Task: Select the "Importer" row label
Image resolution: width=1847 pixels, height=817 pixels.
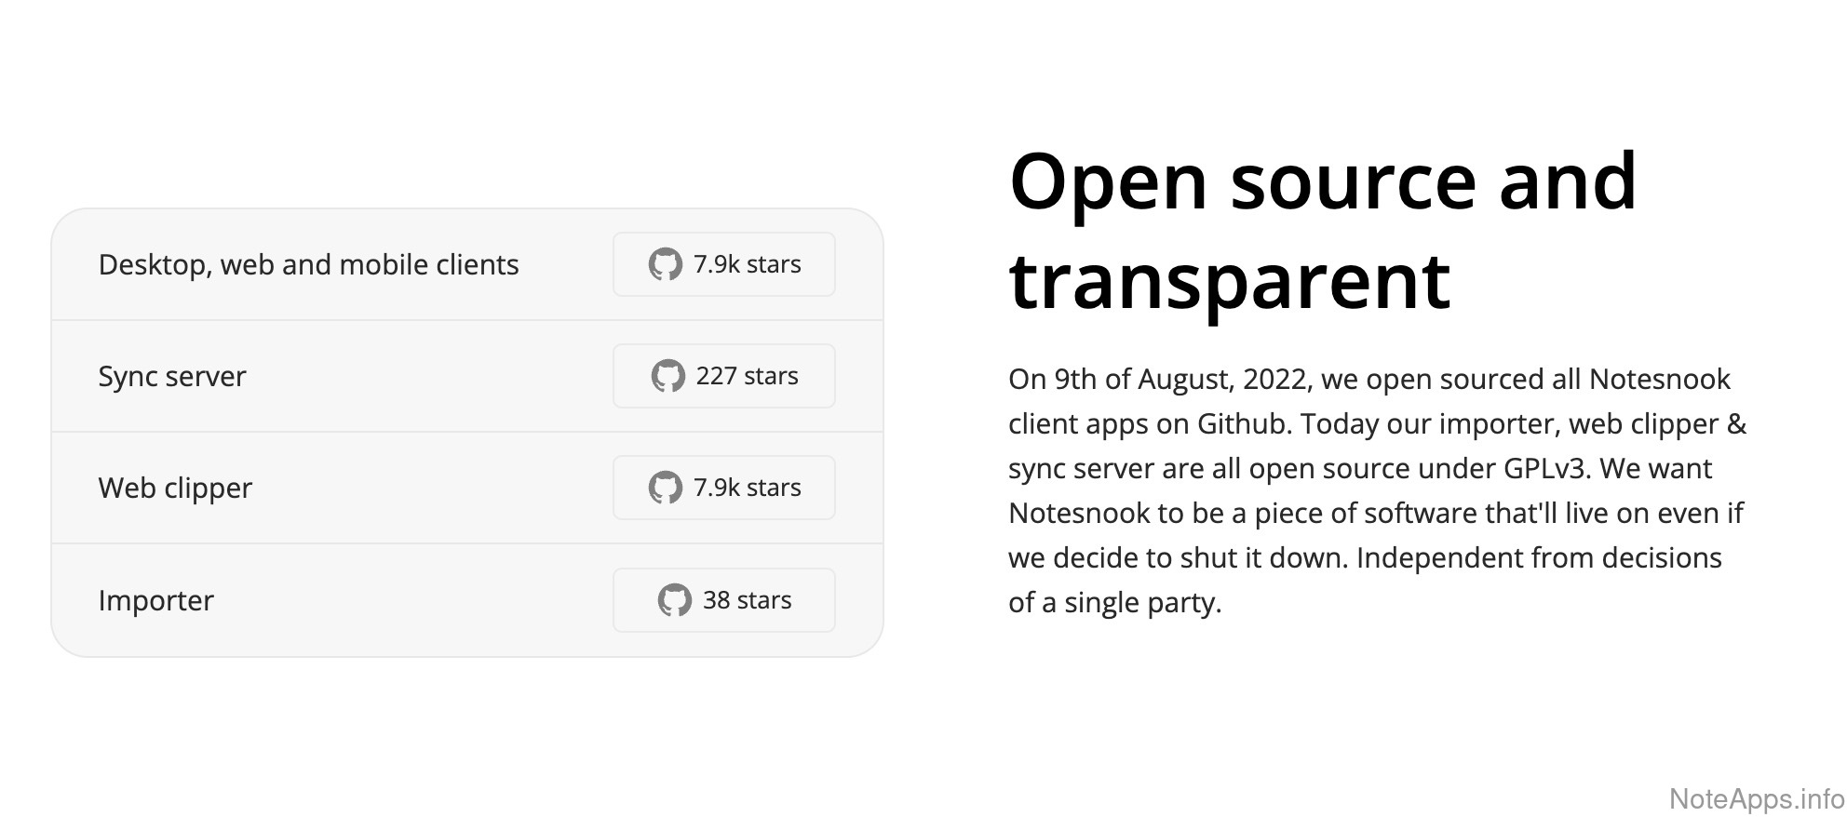Action: [156, 601]
